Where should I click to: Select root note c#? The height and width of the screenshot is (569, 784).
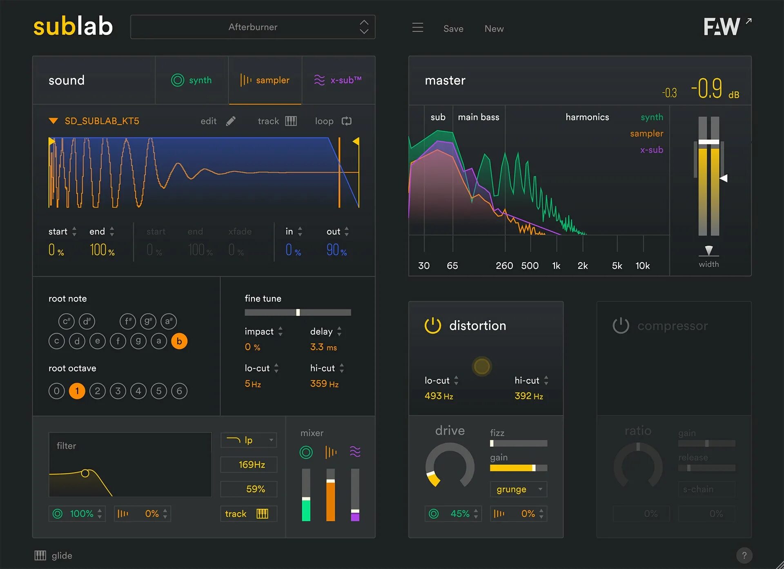pyautogui.click(x=67, y=321)
